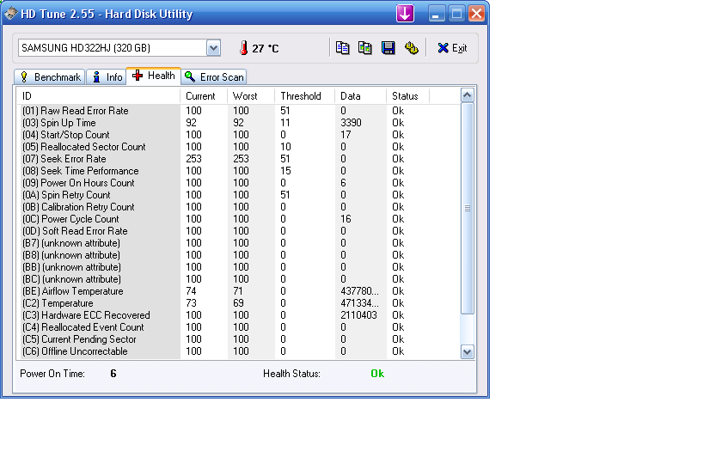Select the (BE) Airflow Temperature row
The image size is (722, 451).
coord(238,291)
